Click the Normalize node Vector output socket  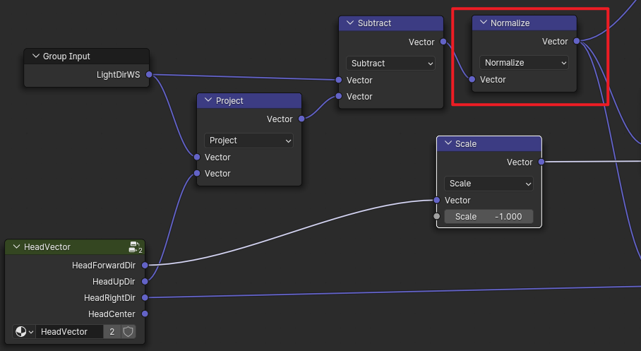(x=577, y=42)
